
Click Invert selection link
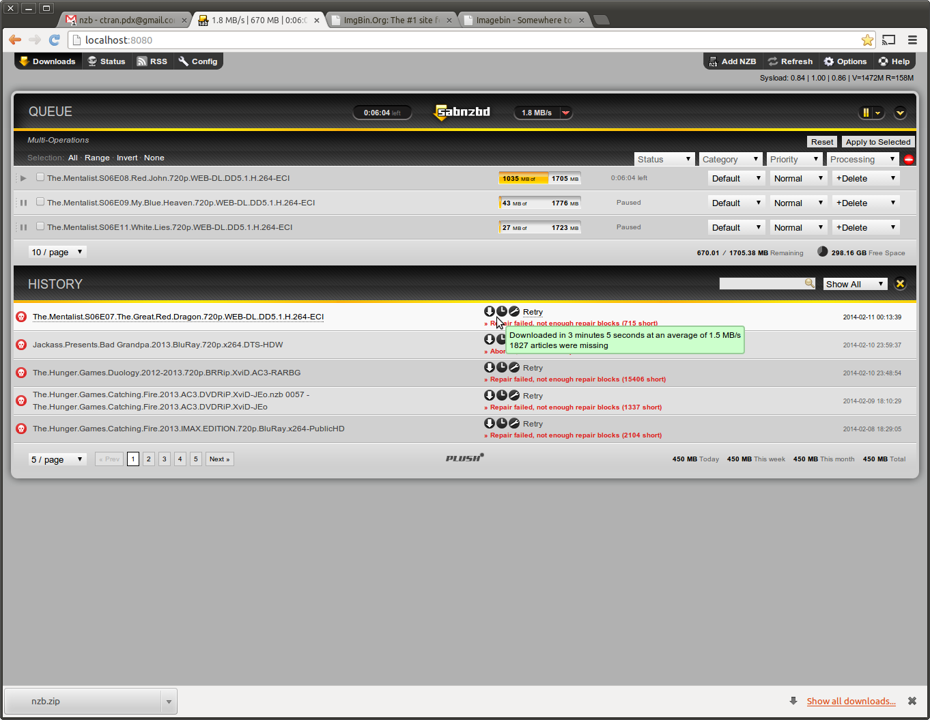point(127,158)
